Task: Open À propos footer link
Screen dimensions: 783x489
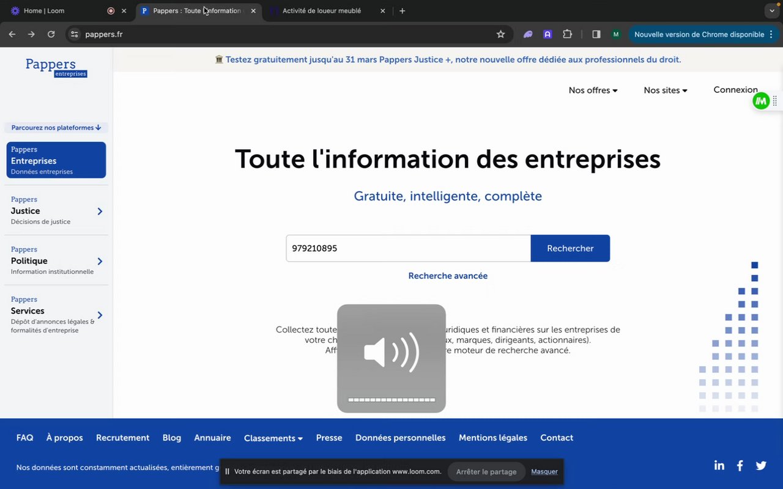Action: tap(64, 438)
